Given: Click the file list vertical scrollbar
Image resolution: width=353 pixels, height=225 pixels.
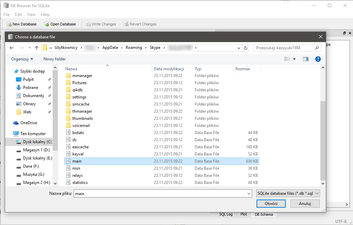Looking at the screenshot, I should (323, 140).
